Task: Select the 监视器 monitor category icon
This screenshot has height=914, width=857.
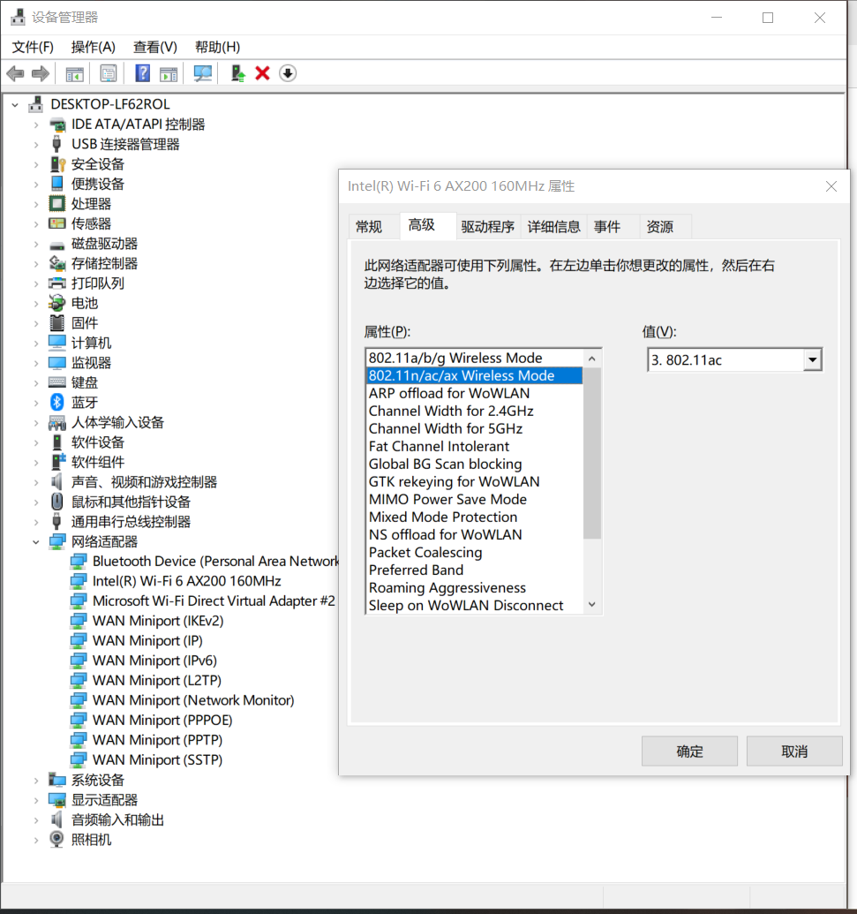Action: (57, 363)
